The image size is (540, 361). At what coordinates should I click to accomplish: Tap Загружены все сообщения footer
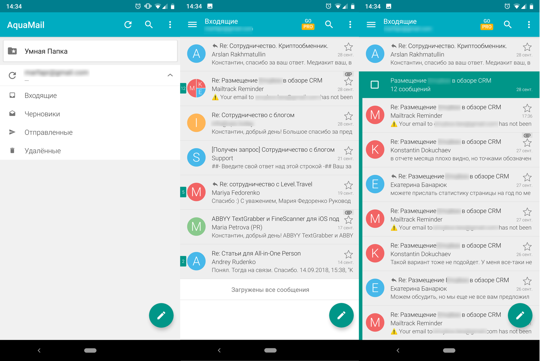tap(270, 290)
